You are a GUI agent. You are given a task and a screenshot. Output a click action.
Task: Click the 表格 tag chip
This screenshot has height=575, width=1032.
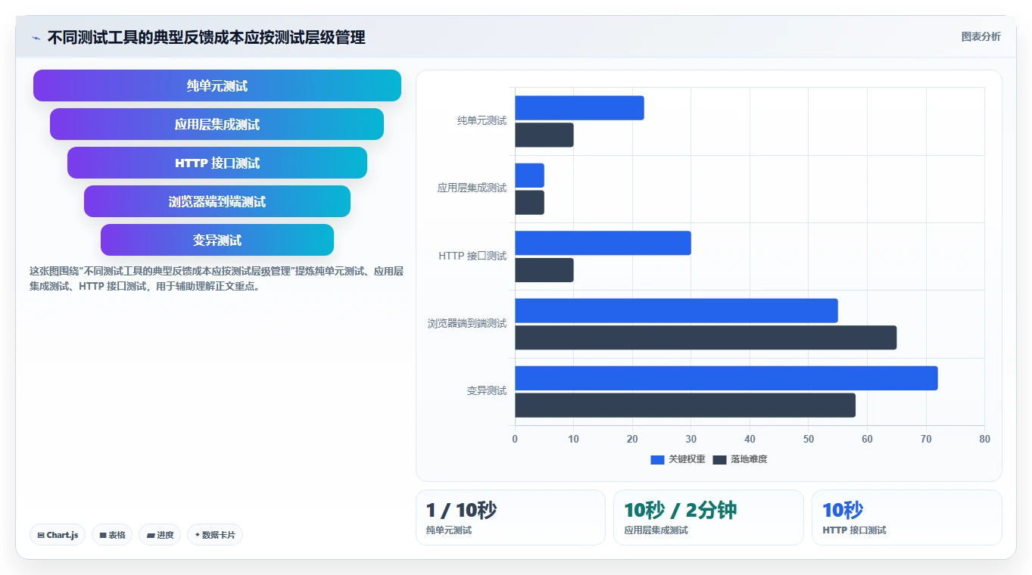coord(112,535)
